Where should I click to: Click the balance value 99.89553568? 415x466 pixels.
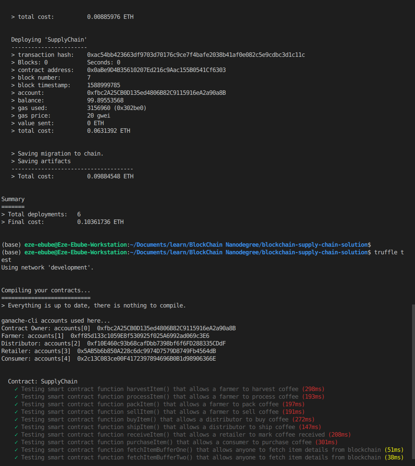[x=105, y=100]
